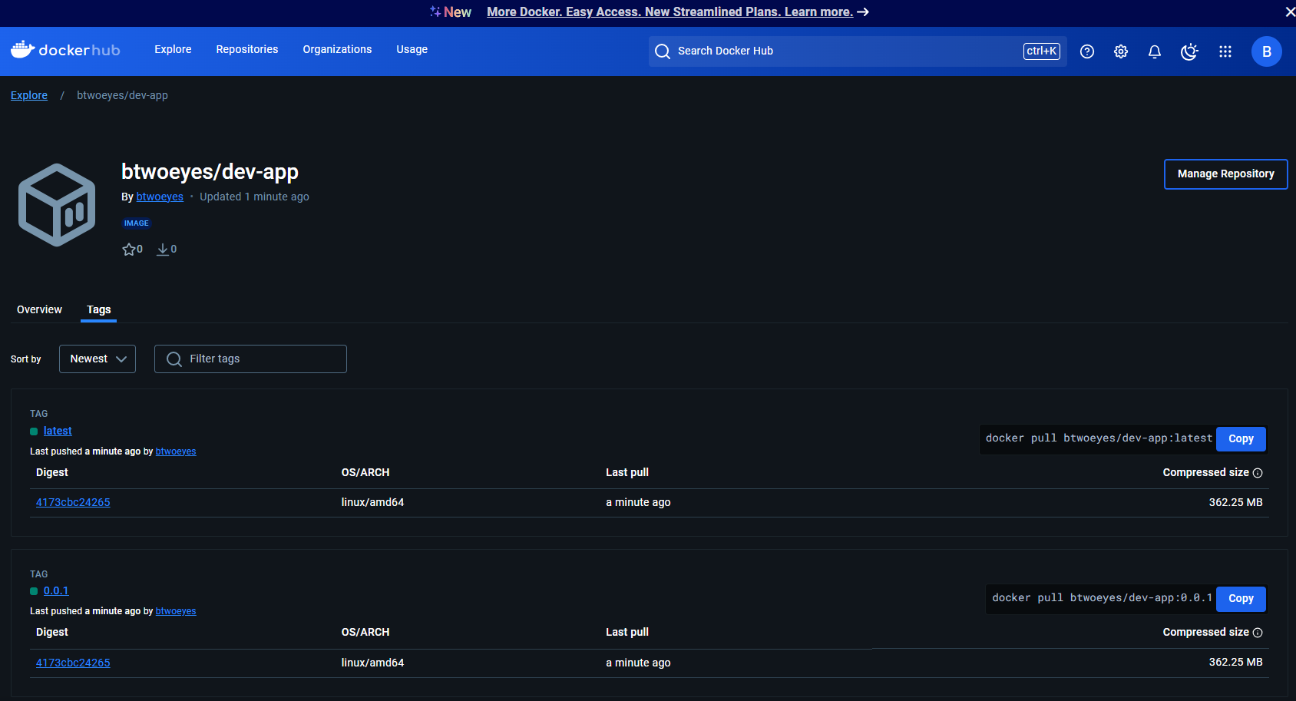Open the latest tag link
The width and height of the screenshot is (1296, 701).
[58, 431]
